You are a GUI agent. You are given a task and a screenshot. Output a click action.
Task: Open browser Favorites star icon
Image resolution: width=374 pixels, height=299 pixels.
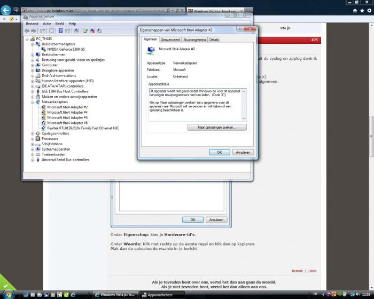point(362,11)
